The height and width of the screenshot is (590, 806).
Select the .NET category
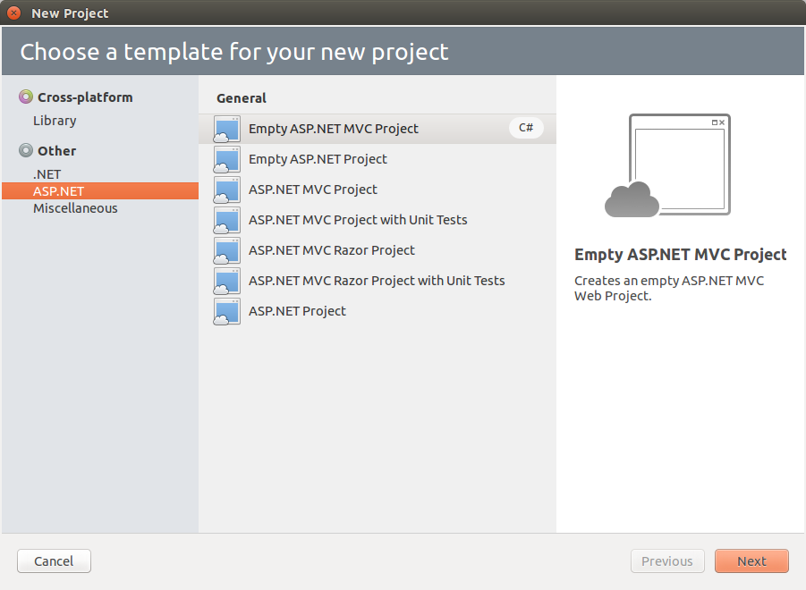click(x=47, y=174)
